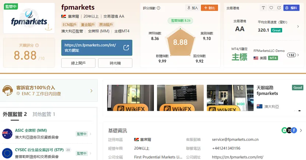This screenshot has width=306, height=160.
Task: Switch to 外匯監管 2 tab
Action: [15, 114]
